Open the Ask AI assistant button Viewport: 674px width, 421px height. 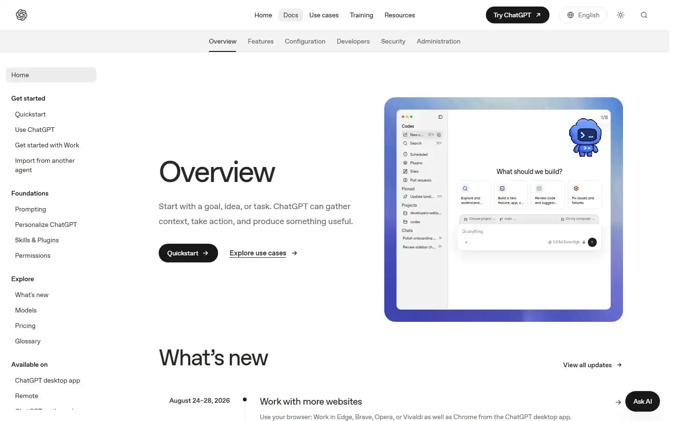click(x=643, y=401)
